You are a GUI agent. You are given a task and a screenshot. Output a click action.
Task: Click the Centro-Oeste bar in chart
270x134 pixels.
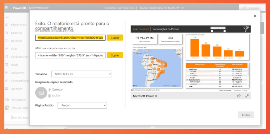[228, 53]
